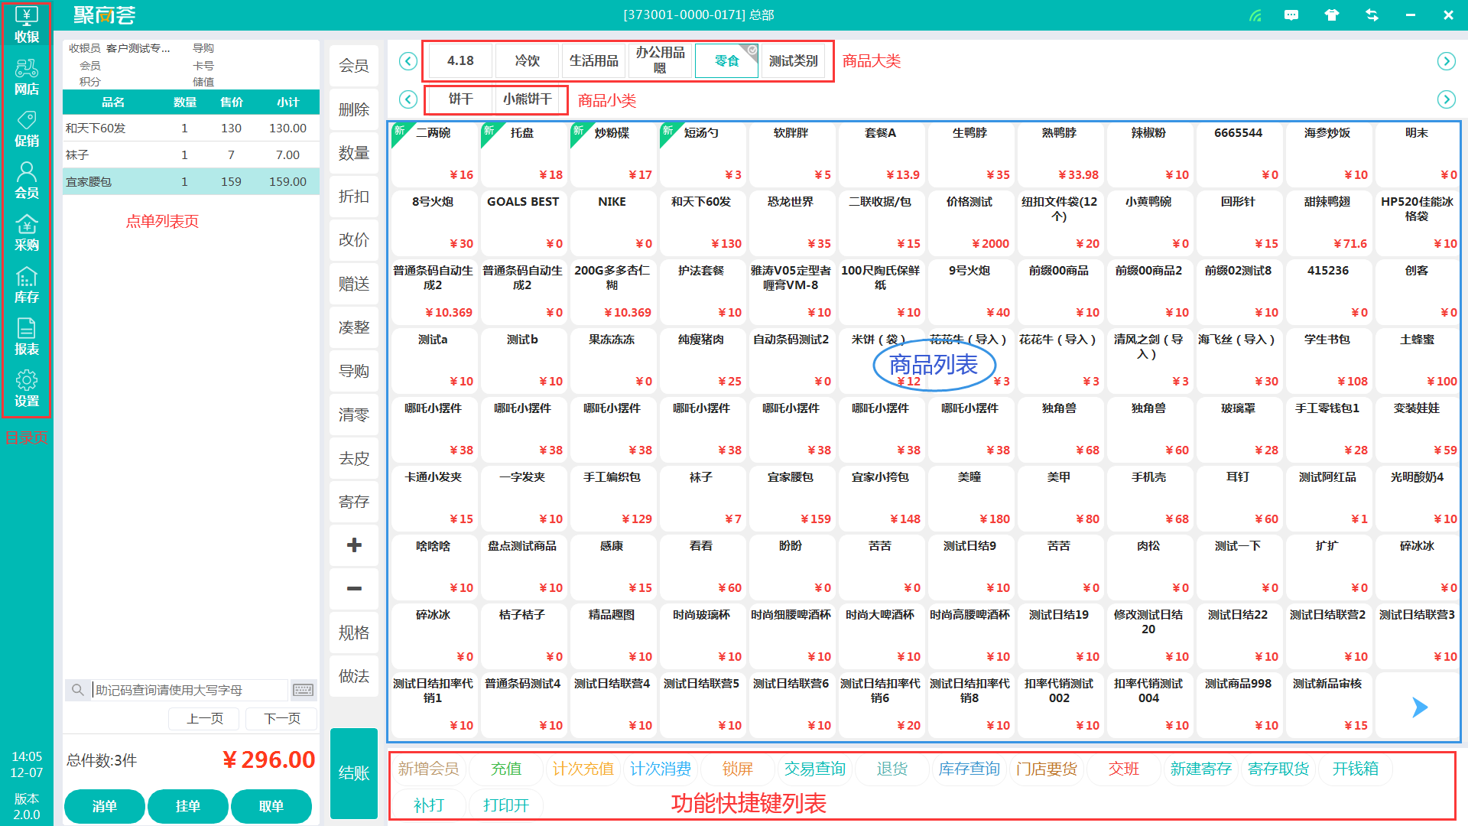
Task: Click the 交易查询 transaction query shortcut
Action: point(814,769)
